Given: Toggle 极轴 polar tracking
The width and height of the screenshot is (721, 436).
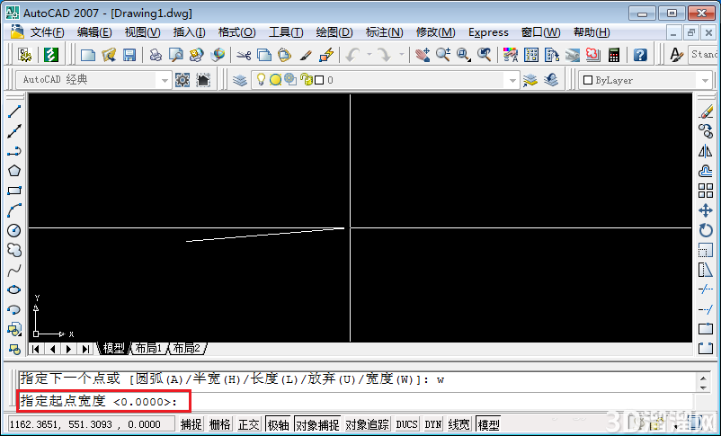Looking at the screenshot, I should [278, 424].
